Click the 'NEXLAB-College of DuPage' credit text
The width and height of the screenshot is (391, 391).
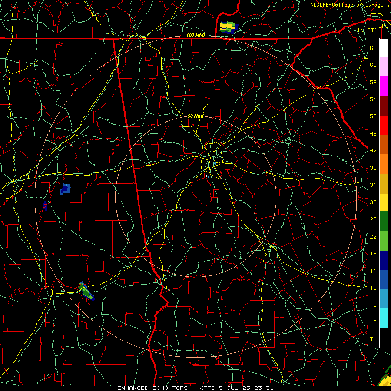coord(347,5)
